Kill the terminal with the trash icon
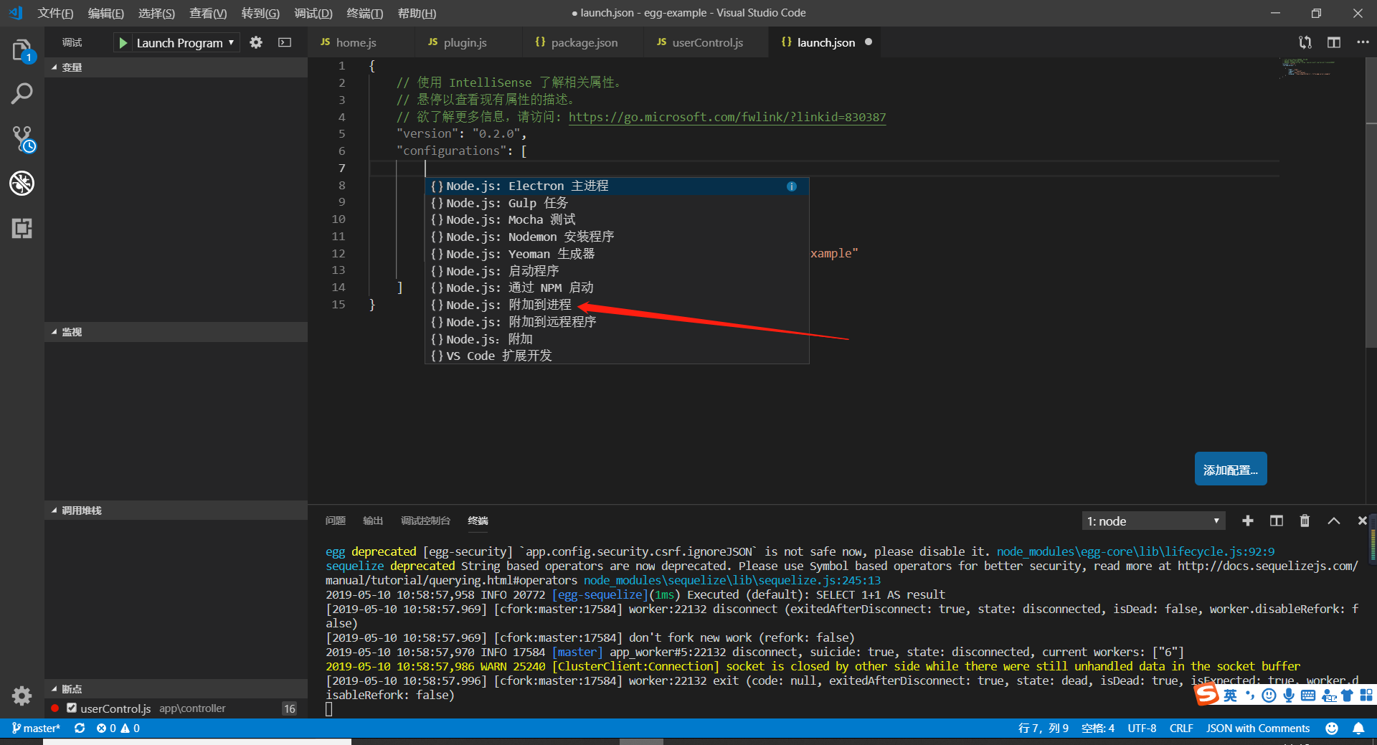The height and width of the screenshot is (745, 1377). [1305, 521]
